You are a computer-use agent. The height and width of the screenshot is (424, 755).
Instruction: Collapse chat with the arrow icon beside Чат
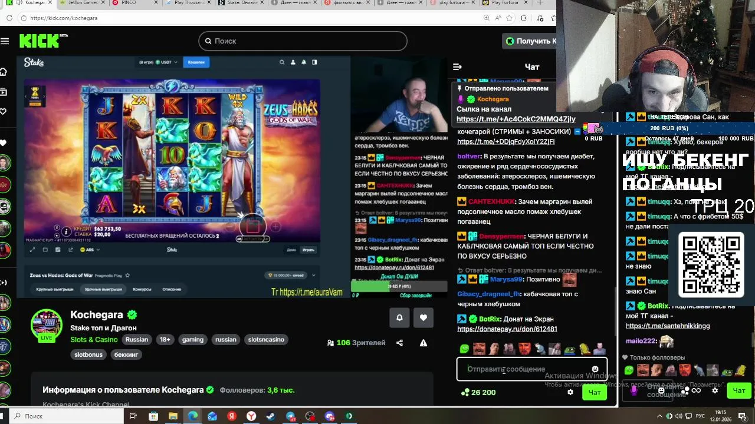(x=457, y=67)
